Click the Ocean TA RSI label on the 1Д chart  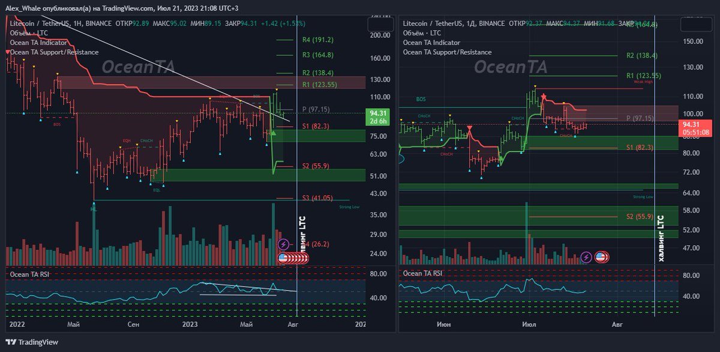(423, 273)
